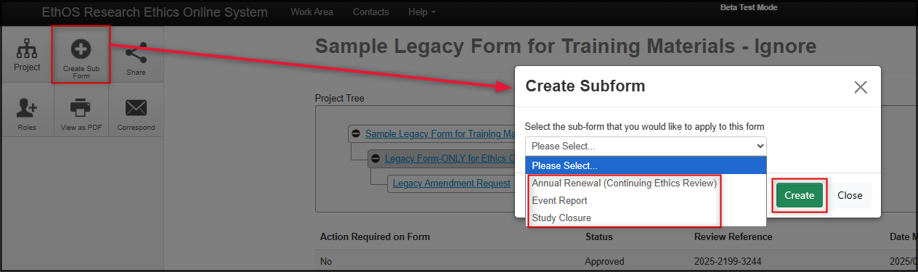918x272 pixels.
Task: Expand the Help menu
Action: (422, 12)
